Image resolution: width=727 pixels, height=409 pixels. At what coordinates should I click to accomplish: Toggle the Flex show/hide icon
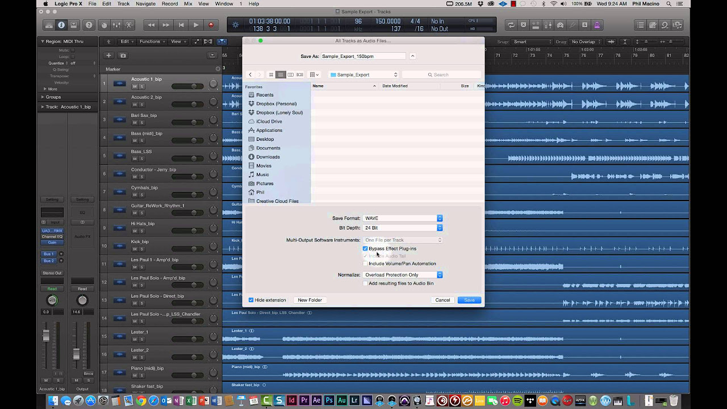208,41
